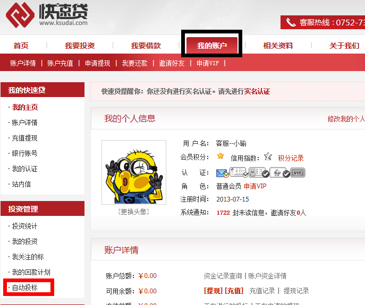Click the grey credit index star icon
The width and height of the screenshot is (365, 305).
click(268, 156)
